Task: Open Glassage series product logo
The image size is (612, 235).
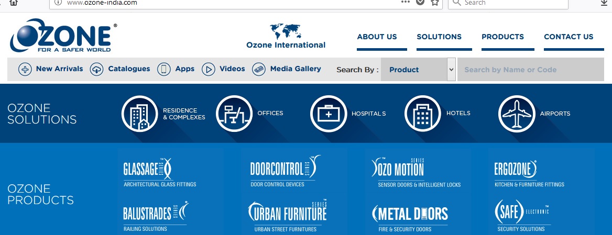Action: click(x=148, y=169)
